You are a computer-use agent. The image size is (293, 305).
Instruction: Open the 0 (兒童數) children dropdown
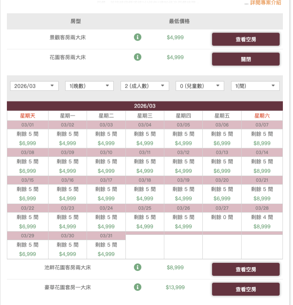(200, 86)
